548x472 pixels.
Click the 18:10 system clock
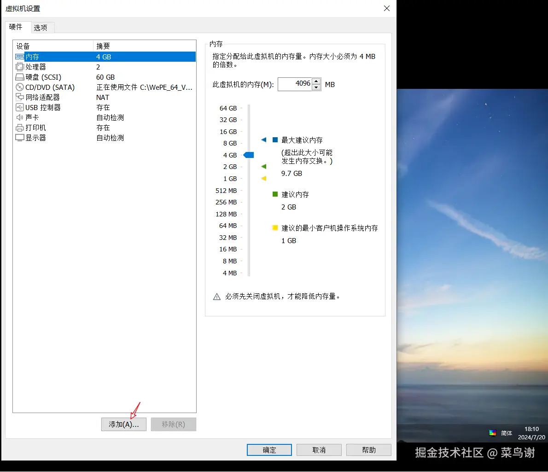[x=531, y=429]
